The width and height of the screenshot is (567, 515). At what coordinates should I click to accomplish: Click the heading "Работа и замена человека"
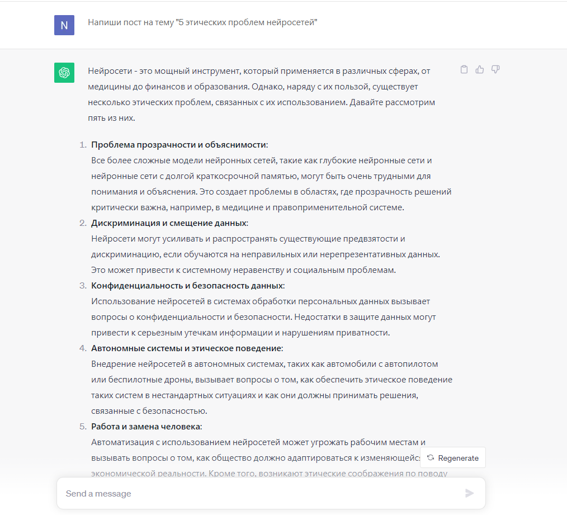146,427
